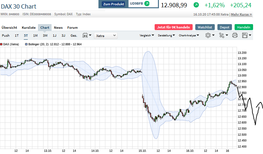Expand the Chart-Analyse dropdown
Screen dimensions: 263x154
click(189, 35)
